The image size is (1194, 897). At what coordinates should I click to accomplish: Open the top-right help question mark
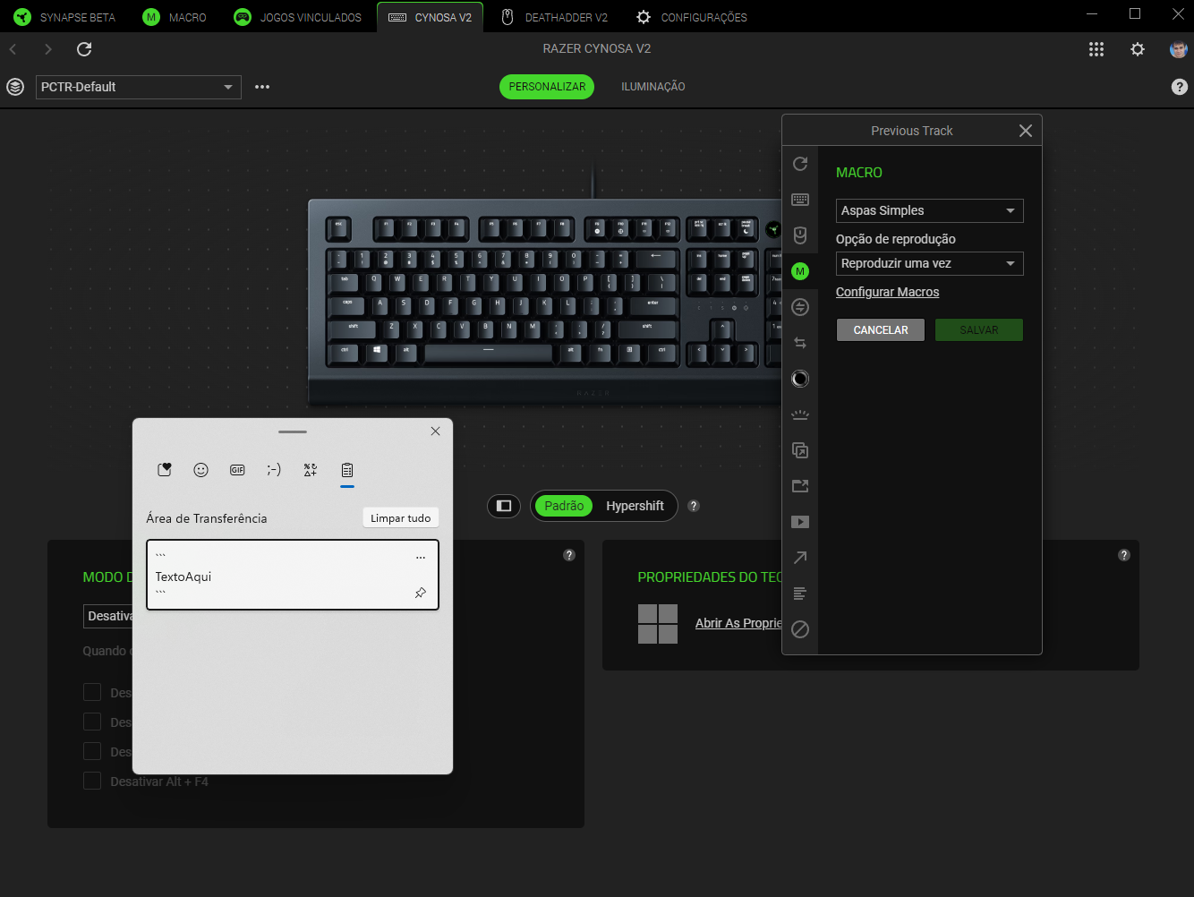[1180, 87]
